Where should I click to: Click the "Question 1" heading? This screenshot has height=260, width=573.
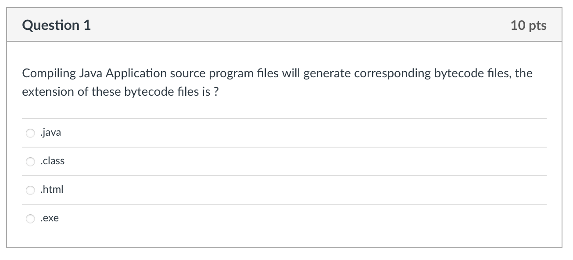point(57,25)
